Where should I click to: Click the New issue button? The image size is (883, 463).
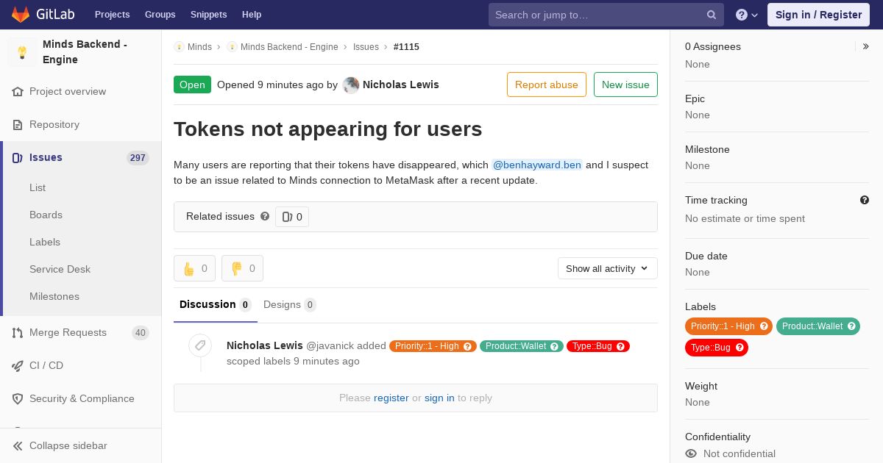point(625,85)
